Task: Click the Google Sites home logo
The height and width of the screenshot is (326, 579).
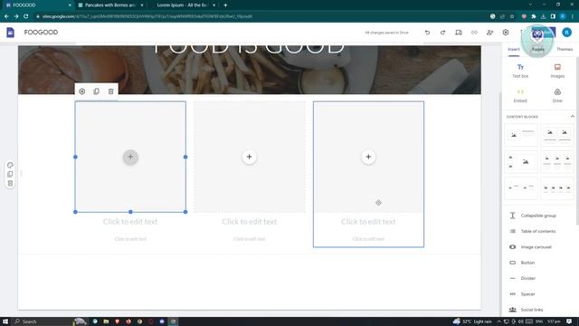Action: point(10,33)
